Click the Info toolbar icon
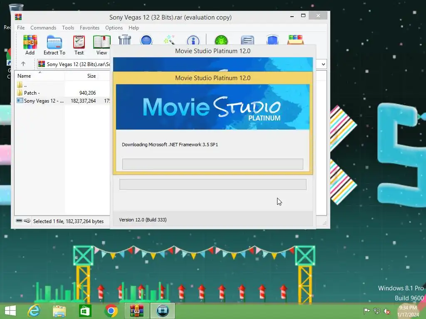This screenshot has height=319, width=426. (x=193, y=40)
